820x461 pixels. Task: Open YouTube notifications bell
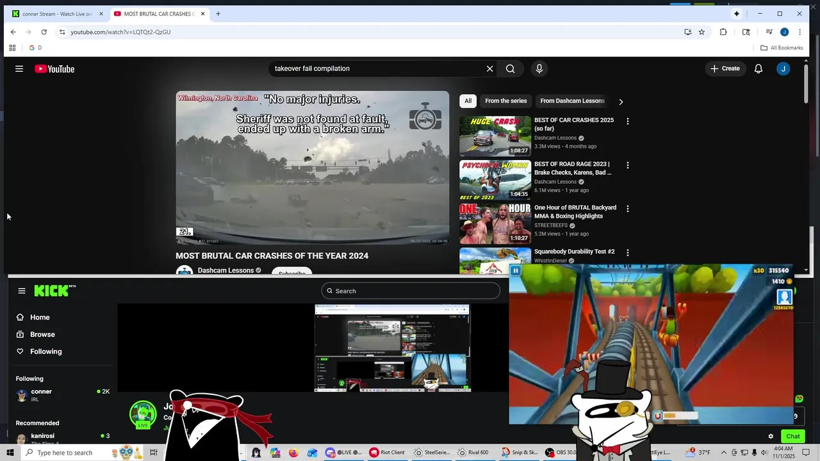758,69
